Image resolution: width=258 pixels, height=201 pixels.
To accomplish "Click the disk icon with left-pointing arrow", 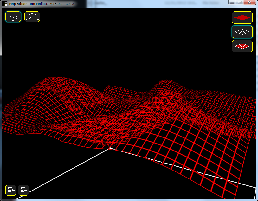I will [11, 190].
